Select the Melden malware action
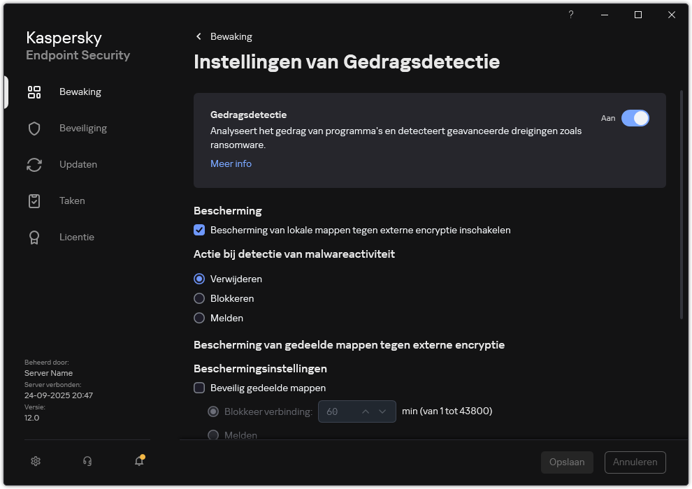This screenshot has height=489, width=692. [199, 318]
